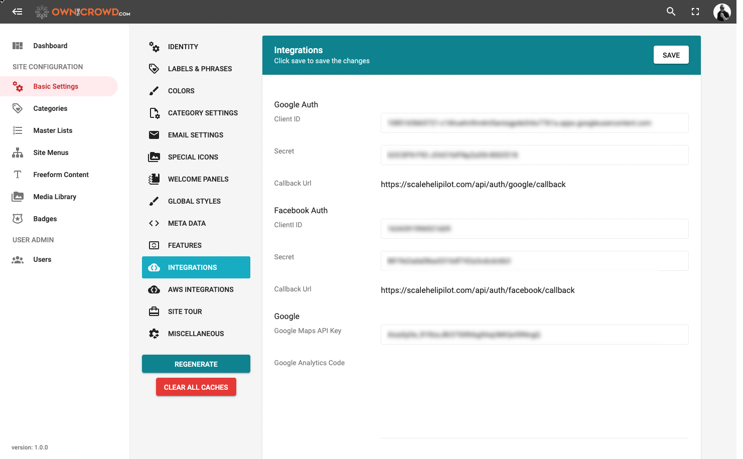The image size is (743, 459).
Task: Click the Dashboard grid icon
Action: click(18, 46)
